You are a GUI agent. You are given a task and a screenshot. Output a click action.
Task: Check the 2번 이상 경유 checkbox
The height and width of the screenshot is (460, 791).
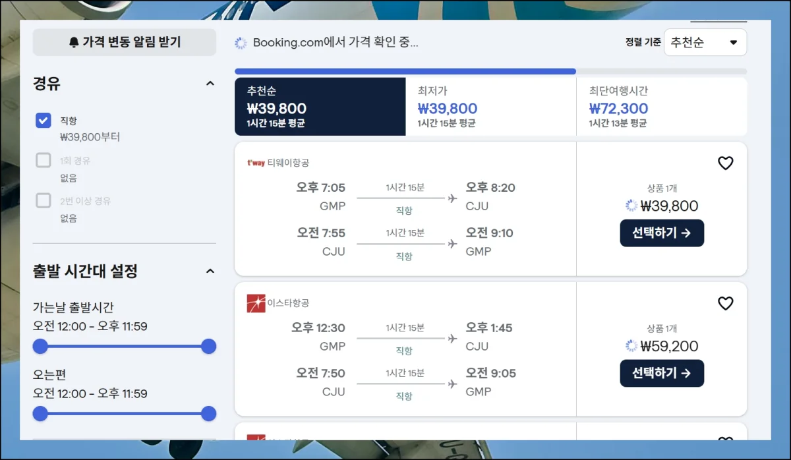[44, 201]
